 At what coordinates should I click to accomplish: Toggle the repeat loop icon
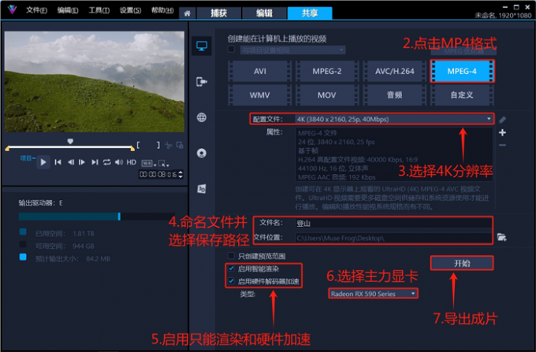tap(106, 162)
